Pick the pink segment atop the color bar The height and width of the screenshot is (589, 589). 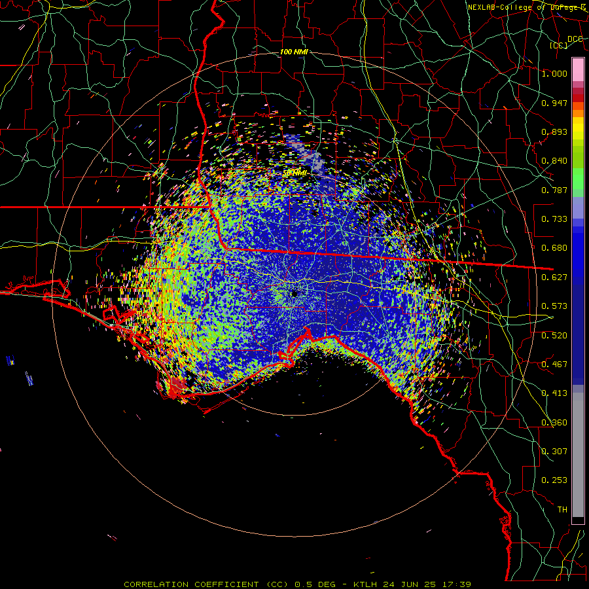tap(578, 69)
